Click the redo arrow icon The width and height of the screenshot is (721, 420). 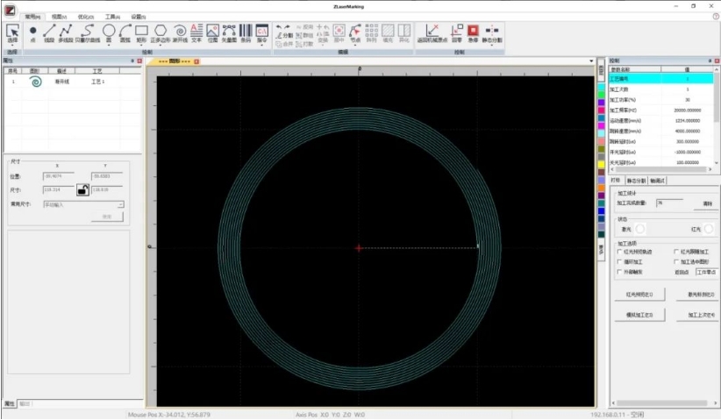[287, 27]
